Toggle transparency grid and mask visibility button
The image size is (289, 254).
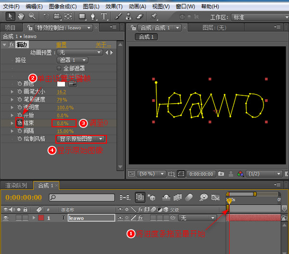point(181,174)
